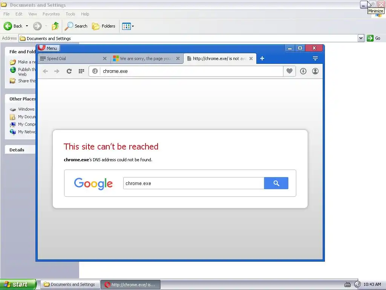Screen dimensions: 386x290
Task: Open Opera tab menu icon
Action: (315, 59)
